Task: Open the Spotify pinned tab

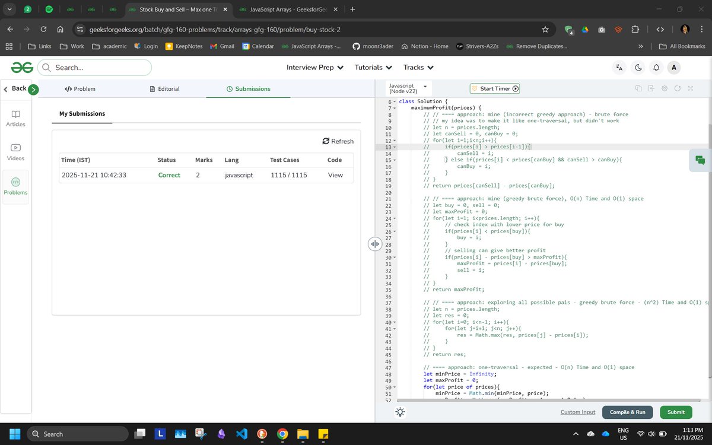Action: pyautogui.click(x=49, y=9)
